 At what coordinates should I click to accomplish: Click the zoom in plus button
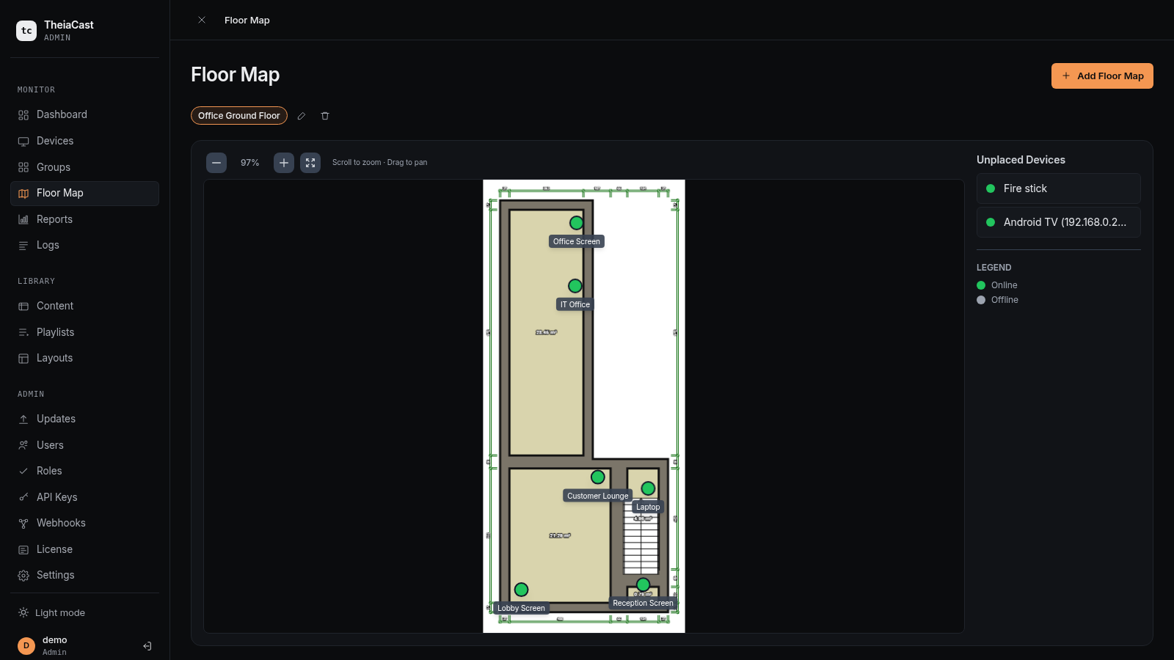tap(284, 163)
